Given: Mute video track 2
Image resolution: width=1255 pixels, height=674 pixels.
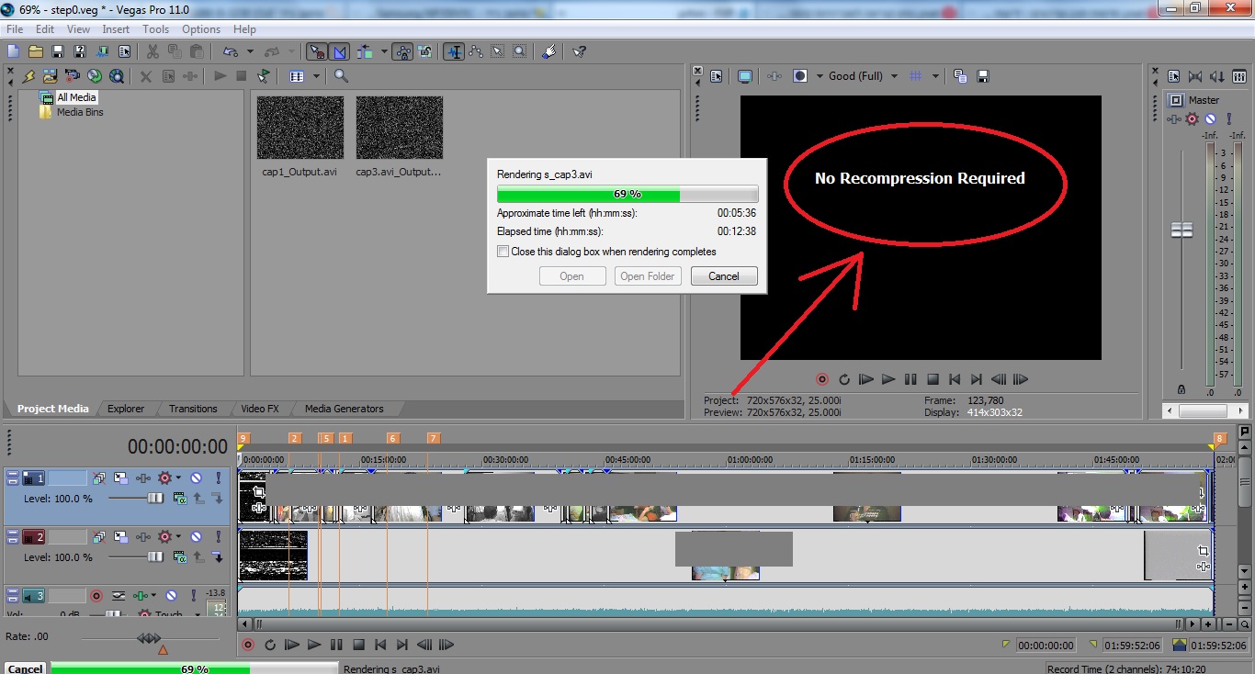Looking at the screenshot, I should 196,536.
